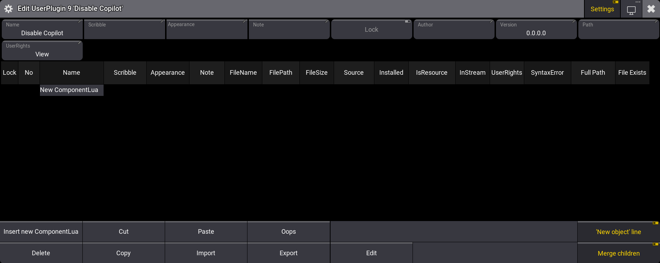660x263 pixels.
Task: Click the Import button
Action: [206, 253]
